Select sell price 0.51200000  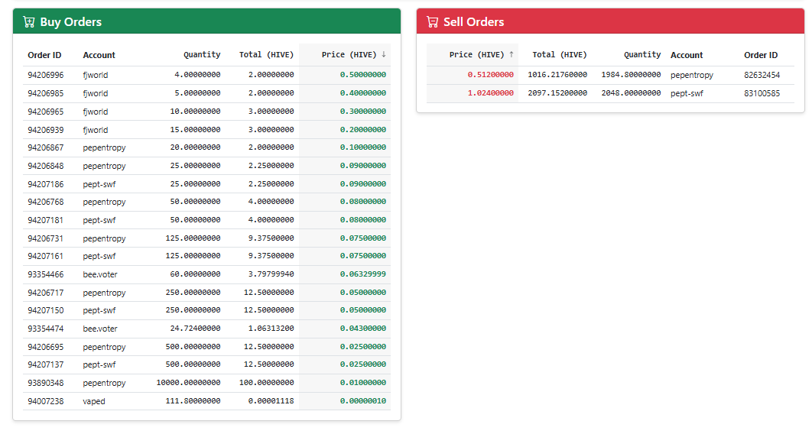point(490,75)
